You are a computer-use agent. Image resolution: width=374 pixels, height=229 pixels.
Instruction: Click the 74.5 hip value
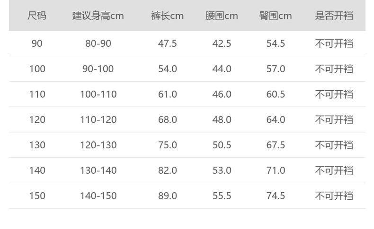pos(276,196)
